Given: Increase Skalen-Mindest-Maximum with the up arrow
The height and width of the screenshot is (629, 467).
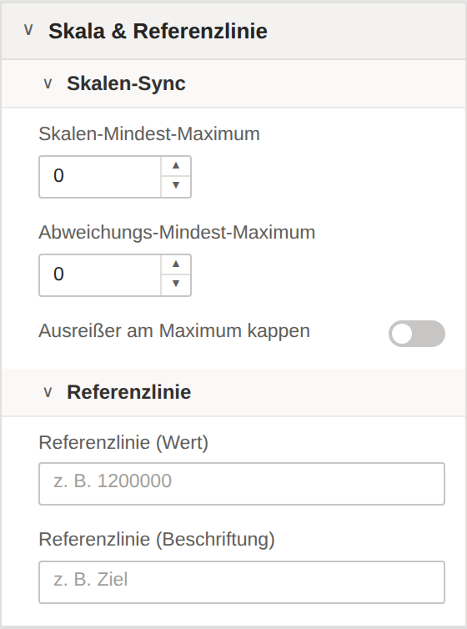Looking at the screenshot, I should [176, 166].
